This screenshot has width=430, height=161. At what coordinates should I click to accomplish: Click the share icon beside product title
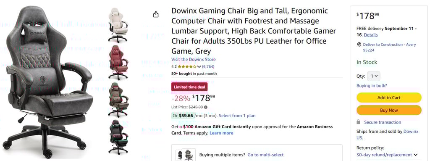point(156,14)
